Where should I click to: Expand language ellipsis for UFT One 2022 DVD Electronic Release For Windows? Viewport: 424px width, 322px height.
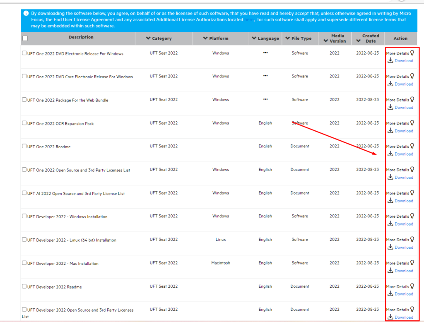click(265, 53)
